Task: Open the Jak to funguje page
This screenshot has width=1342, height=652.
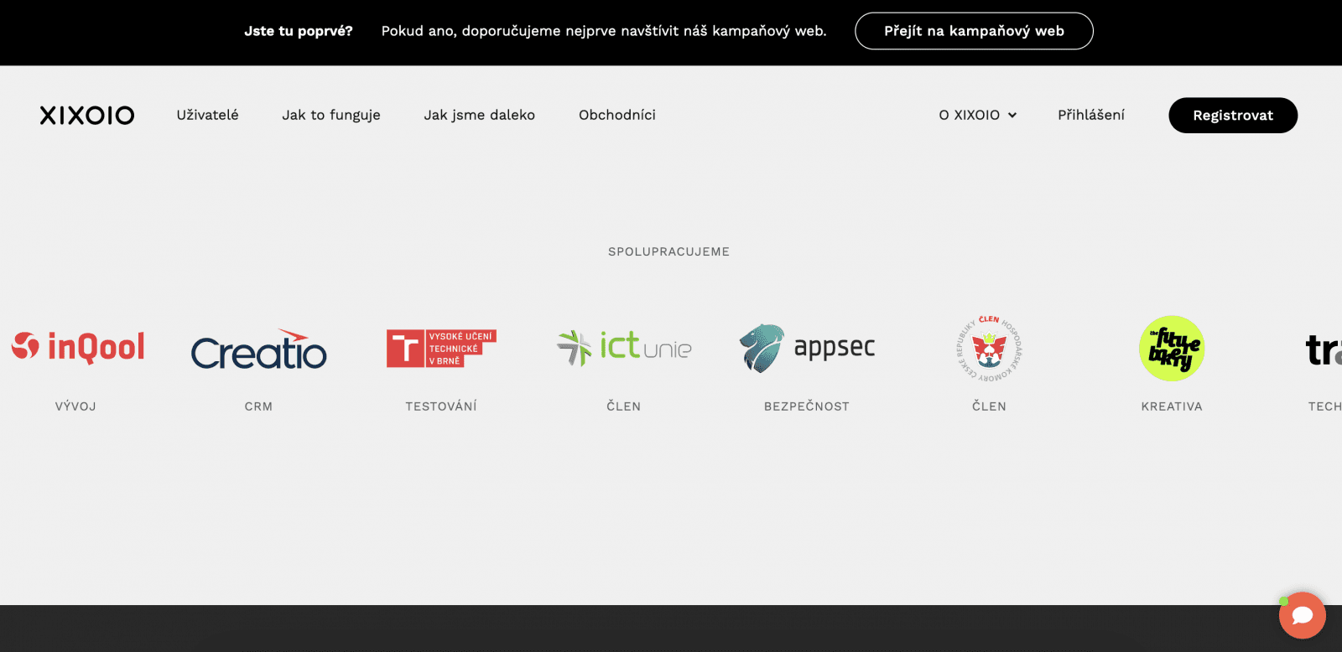Action: pyautogui.click(x=331, y=115)
